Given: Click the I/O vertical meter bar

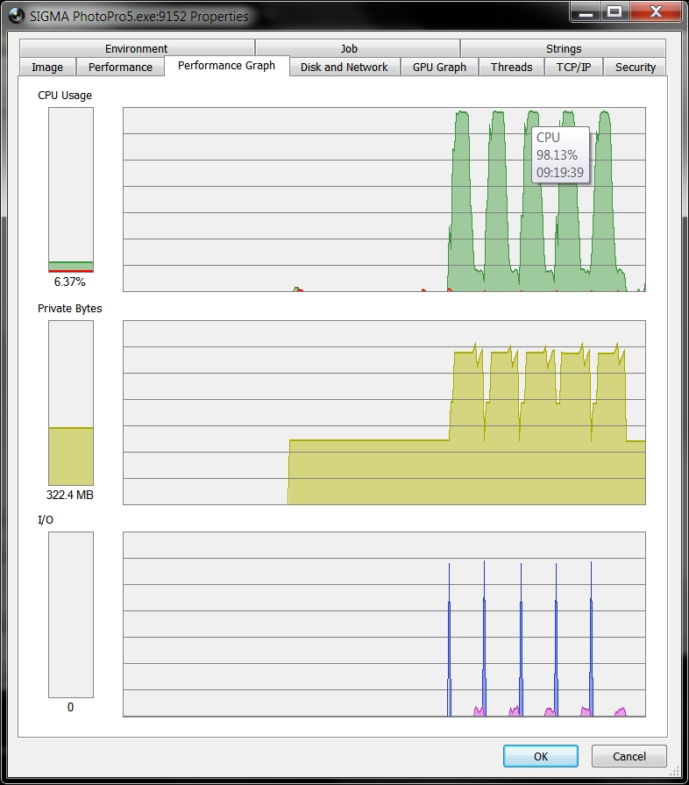Looking at the screenshot, I should point(70,615).
